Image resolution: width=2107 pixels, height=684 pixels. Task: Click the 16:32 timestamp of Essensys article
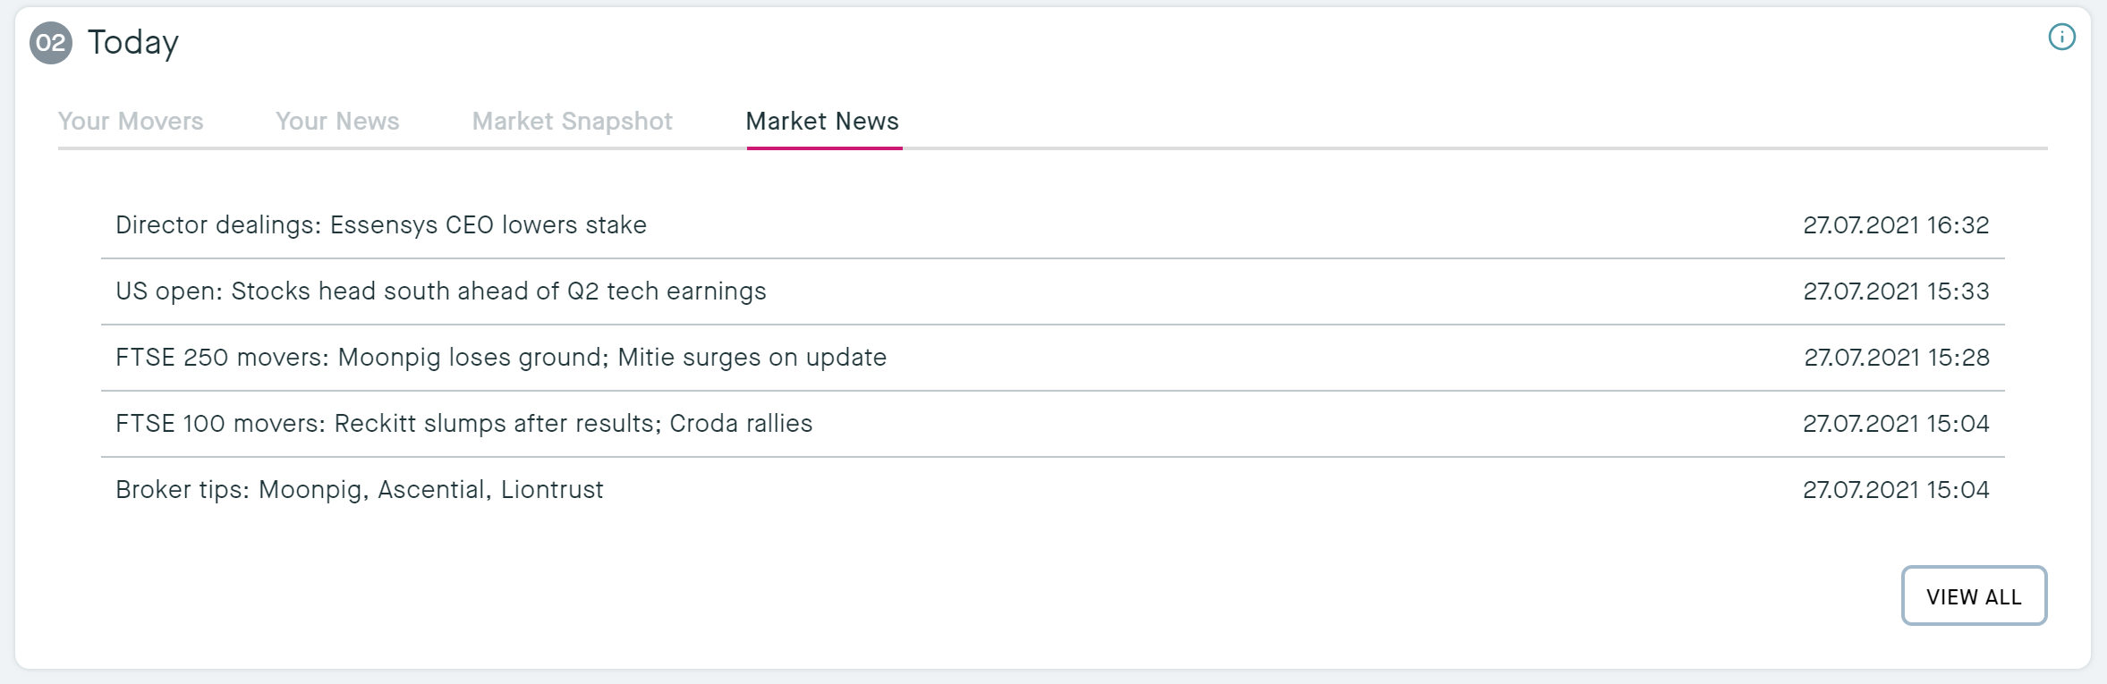pos(1896,225)
